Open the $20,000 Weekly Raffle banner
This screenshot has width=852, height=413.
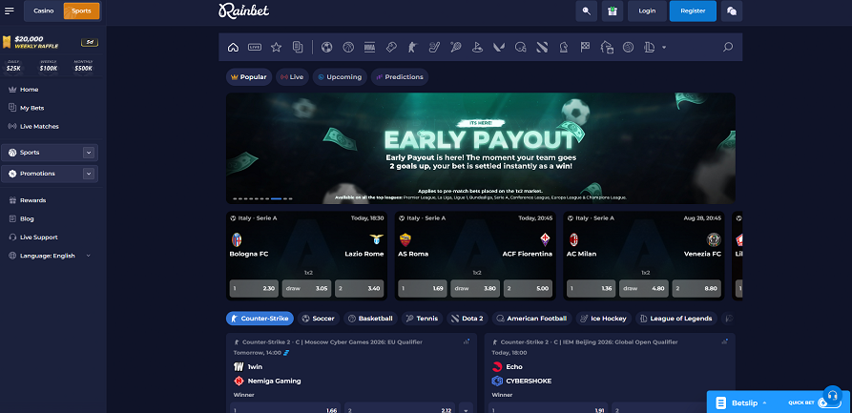pos(51,42)
